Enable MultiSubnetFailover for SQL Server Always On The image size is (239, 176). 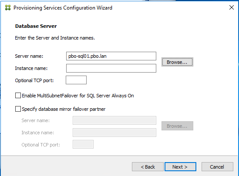[x=18, y=96]
